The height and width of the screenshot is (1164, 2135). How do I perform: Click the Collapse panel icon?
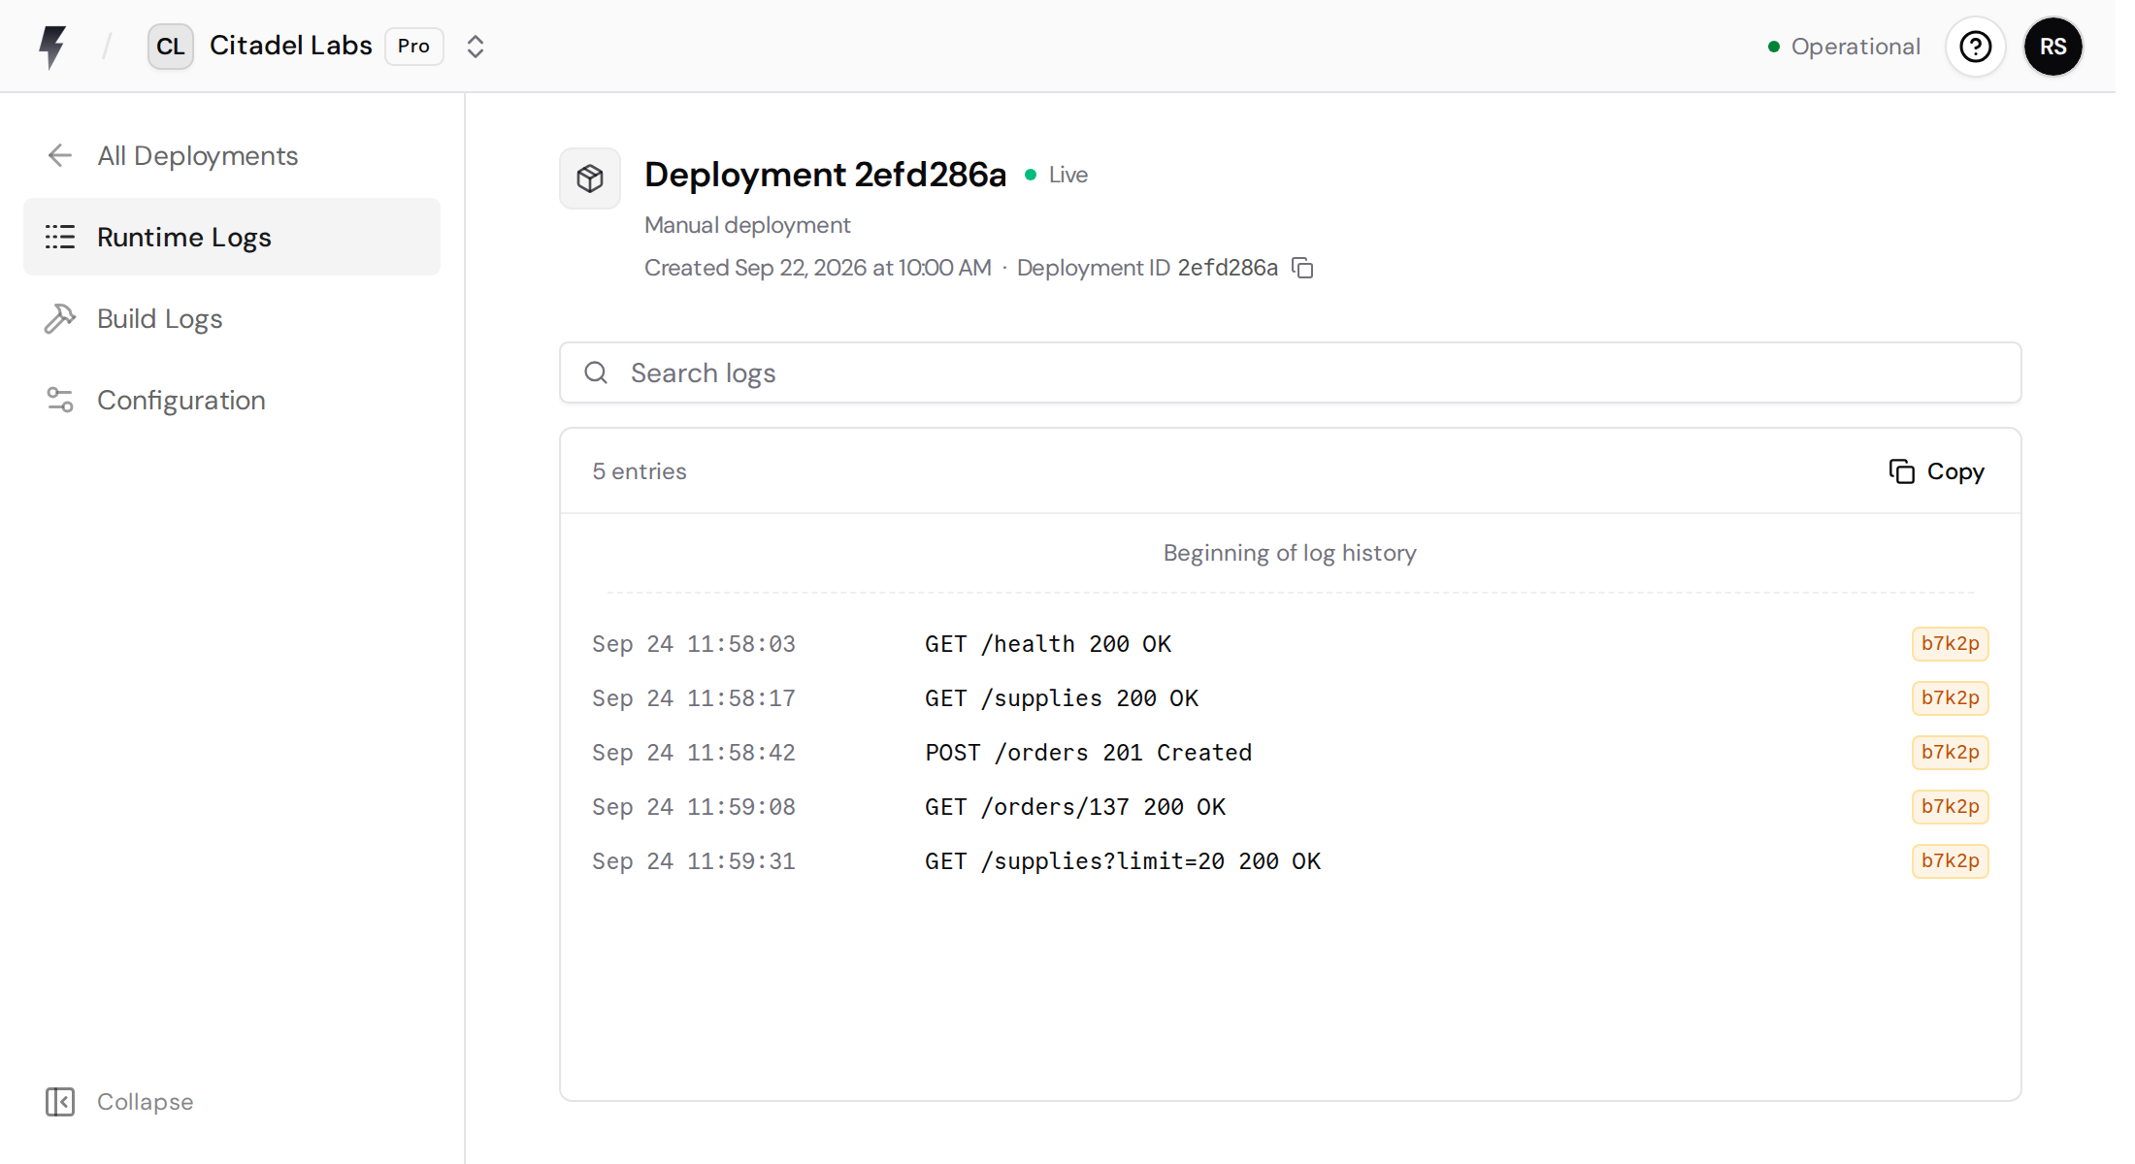pyautogui.click(x=60, y=1102)
